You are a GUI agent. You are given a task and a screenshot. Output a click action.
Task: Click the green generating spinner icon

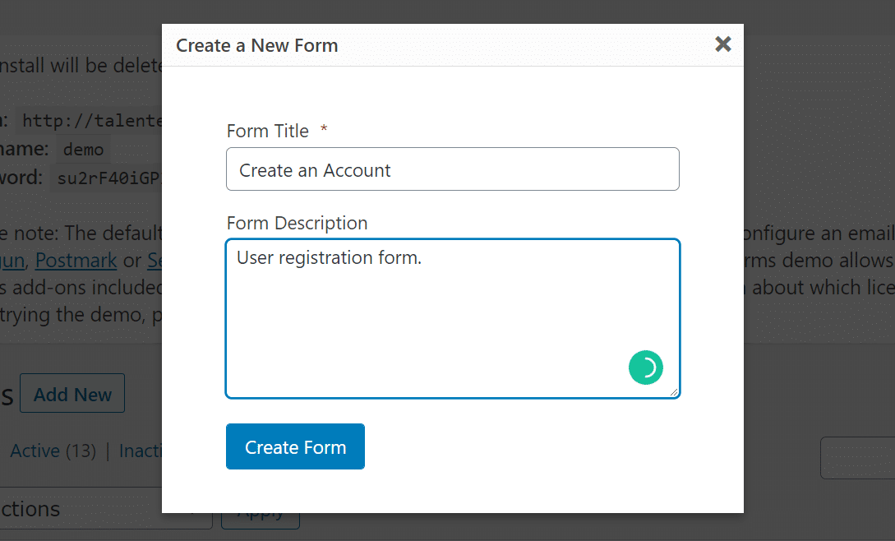click(x=646, y=368)
